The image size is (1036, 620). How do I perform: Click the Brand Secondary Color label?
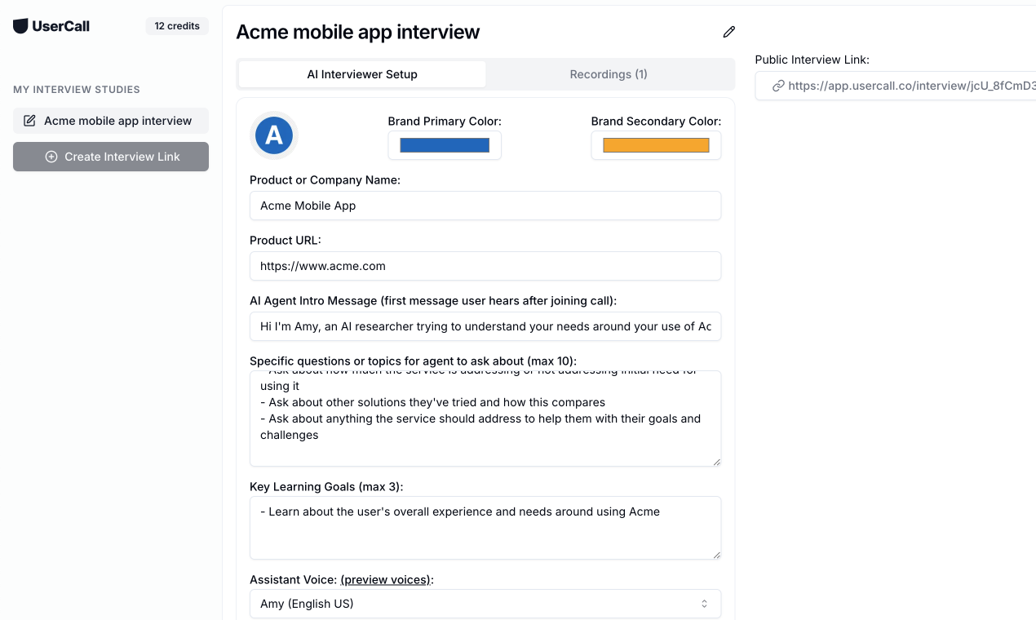tap(656, 121)
